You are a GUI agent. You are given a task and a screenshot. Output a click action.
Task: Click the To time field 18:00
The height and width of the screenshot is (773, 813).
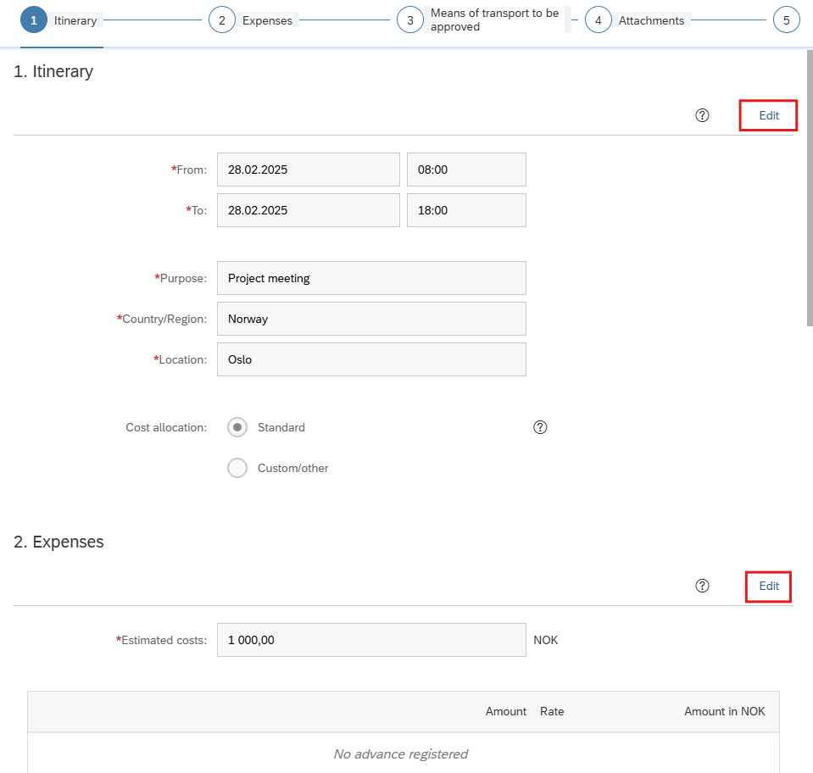(466, 210)
